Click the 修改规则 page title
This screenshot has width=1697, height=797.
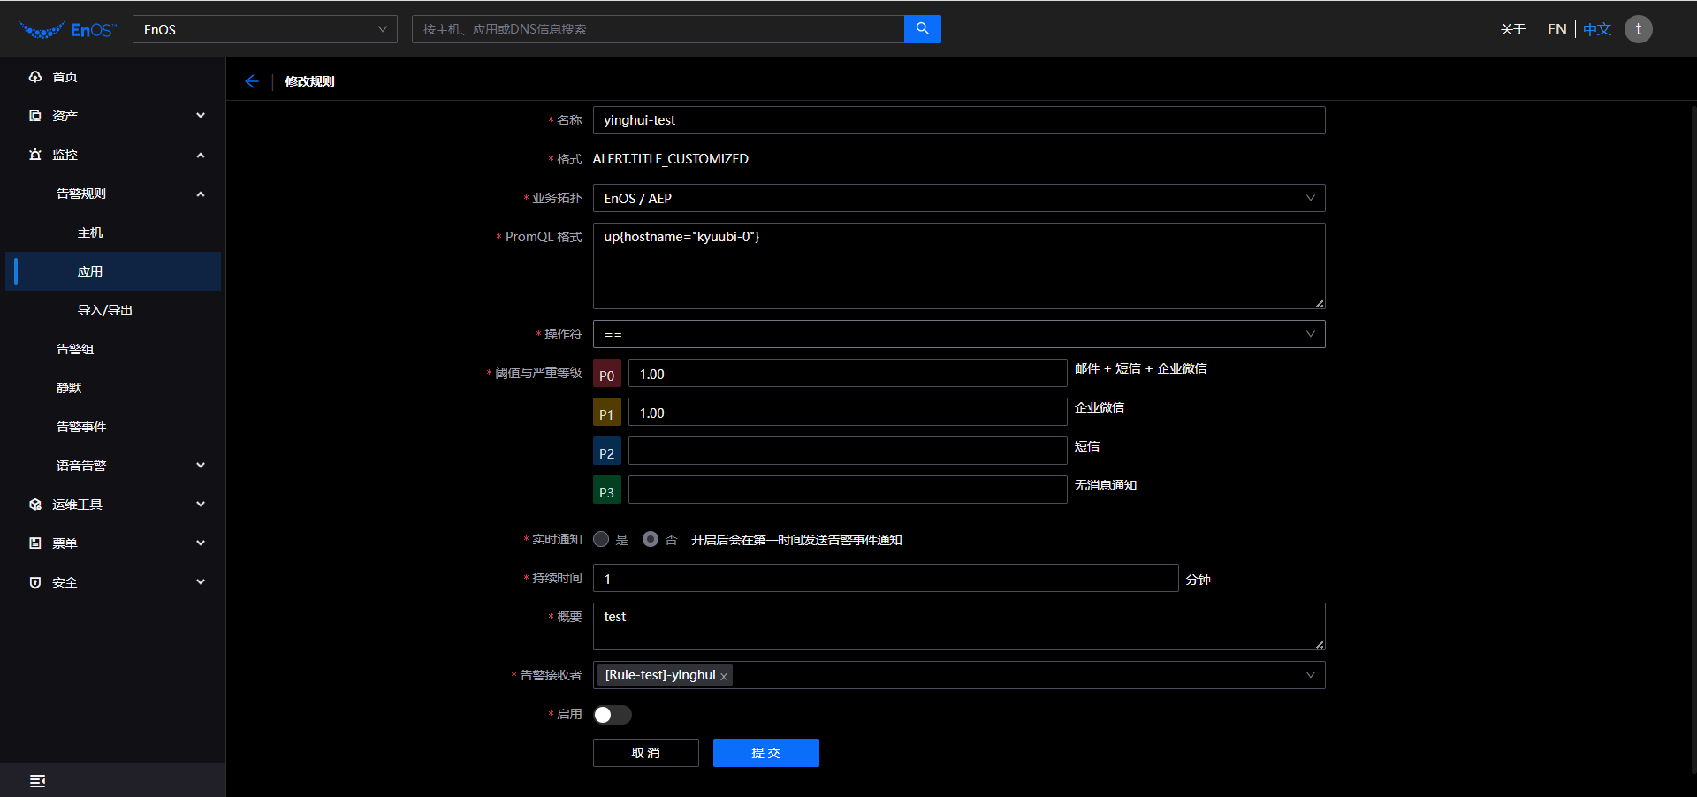309,81
